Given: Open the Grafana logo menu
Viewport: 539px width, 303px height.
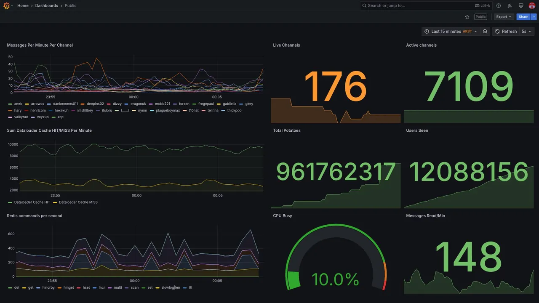Looking at the screenshot, I should [x=6, y=5].
